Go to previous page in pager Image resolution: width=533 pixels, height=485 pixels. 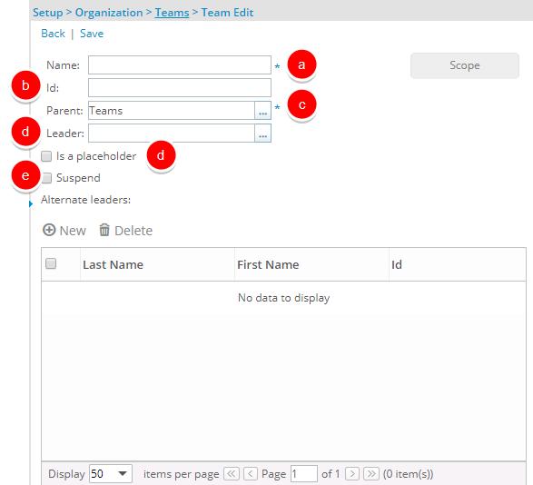(x=251, y=473)
